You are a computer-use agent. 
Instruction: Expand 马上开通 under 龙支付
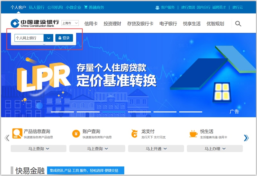(156, 149)
